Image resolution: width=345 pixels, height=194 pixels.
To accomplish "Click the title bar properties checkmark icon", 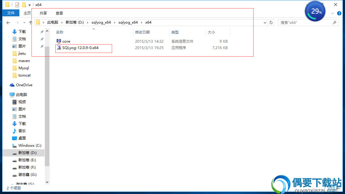I will (17, 5).
